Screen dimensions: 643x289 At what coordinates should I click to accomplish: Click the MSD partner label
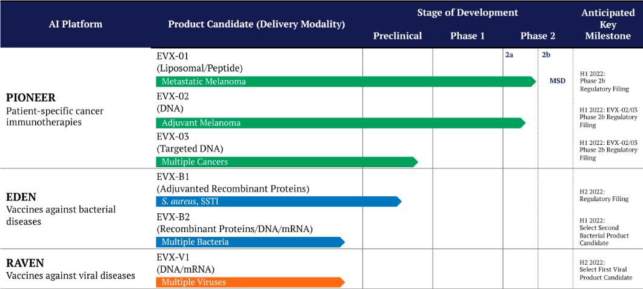click(558, 81)
